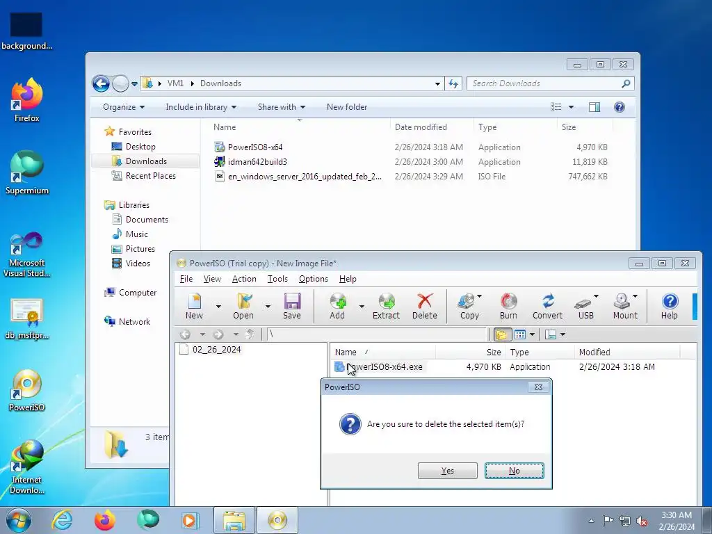Click the layout pane icon in PowerISO navigation bar
Screen dimensions: 712x534
(551, 334)
